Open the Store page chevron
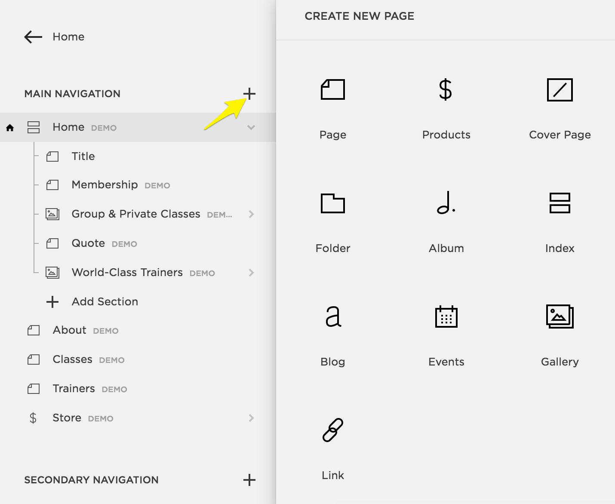This screenshot has height=504, width=615. point(251,418)
